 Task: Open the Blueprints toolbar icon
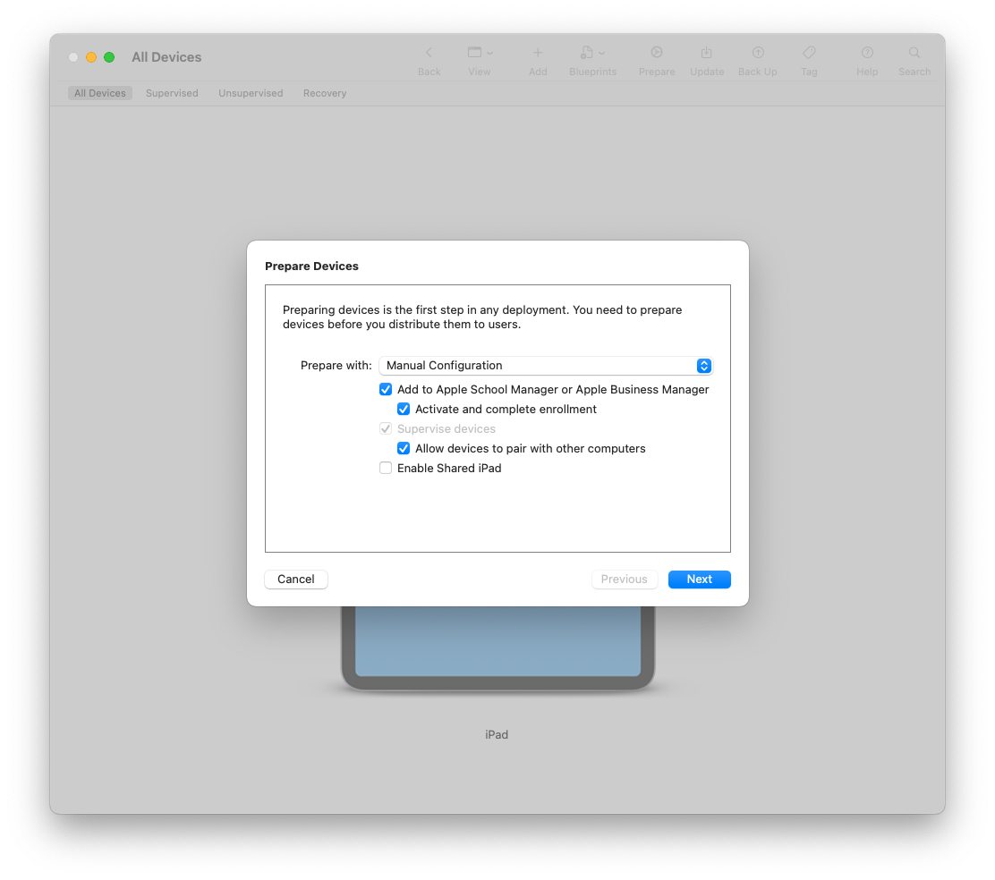tap(587, 53)
